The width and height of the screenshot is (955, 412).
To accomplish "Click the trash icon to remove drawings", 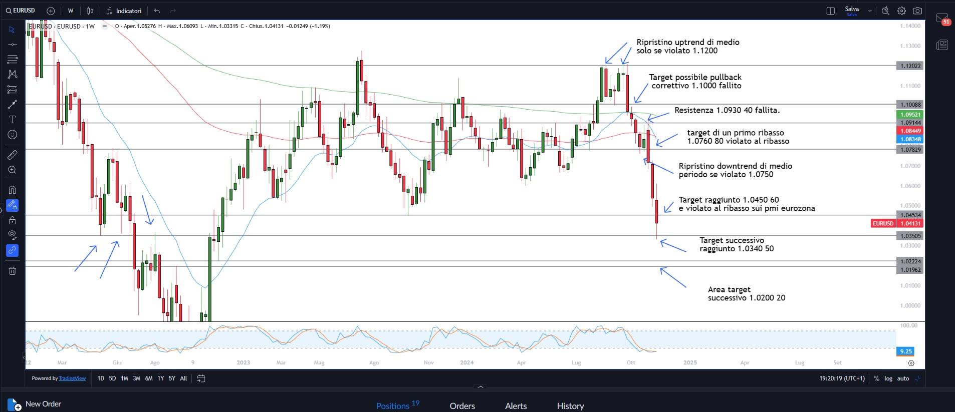I will point(12,271).
